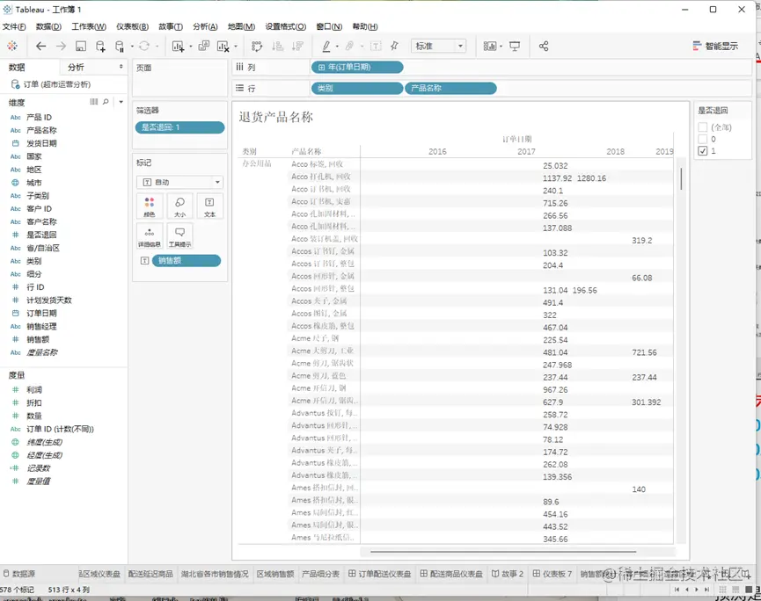
Task: Open the 工作表(W) menu
Action: tap(89, 26)
